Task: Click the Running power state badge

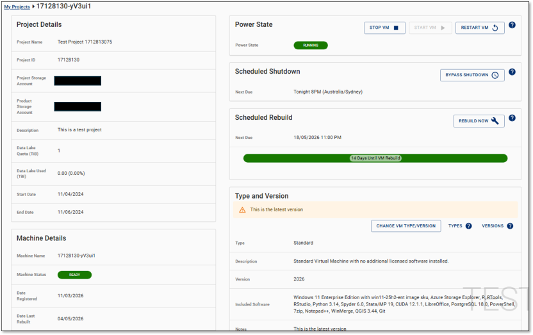Action: [x=311, y=45]
